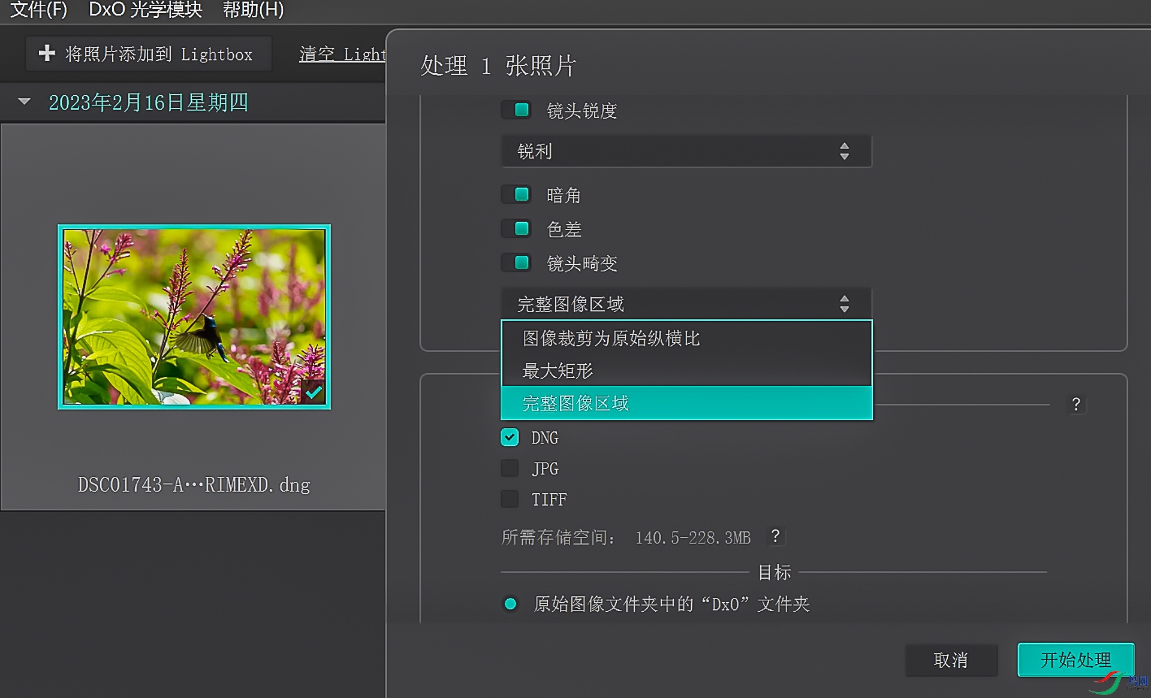This screenshot has height=698, width=1151.
Task: Open the 锐利 sharpness dropdown
Action: click(686, 151)
